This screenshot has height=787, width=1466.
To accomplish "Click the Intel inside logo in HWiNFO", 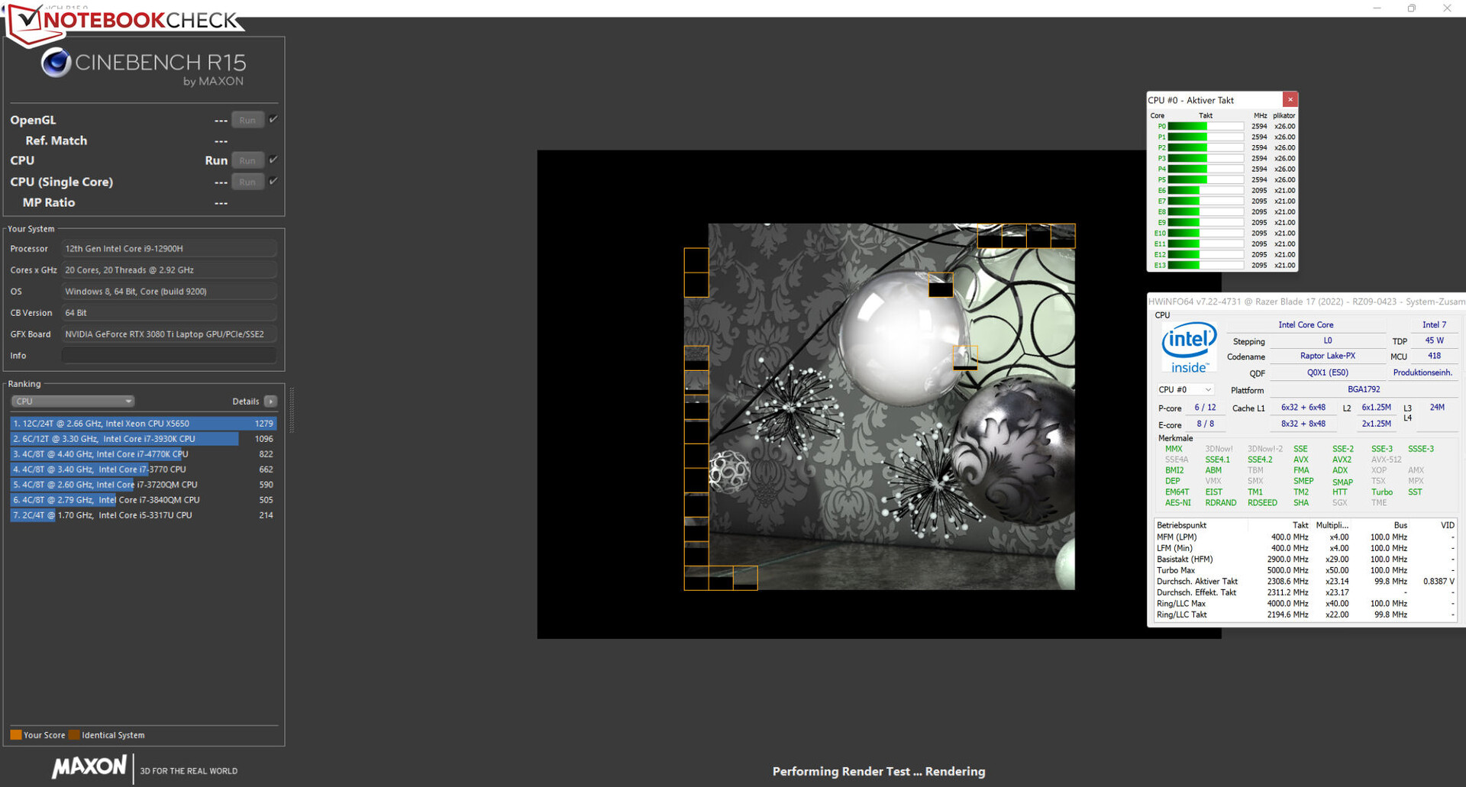I will pos(1189,348).
